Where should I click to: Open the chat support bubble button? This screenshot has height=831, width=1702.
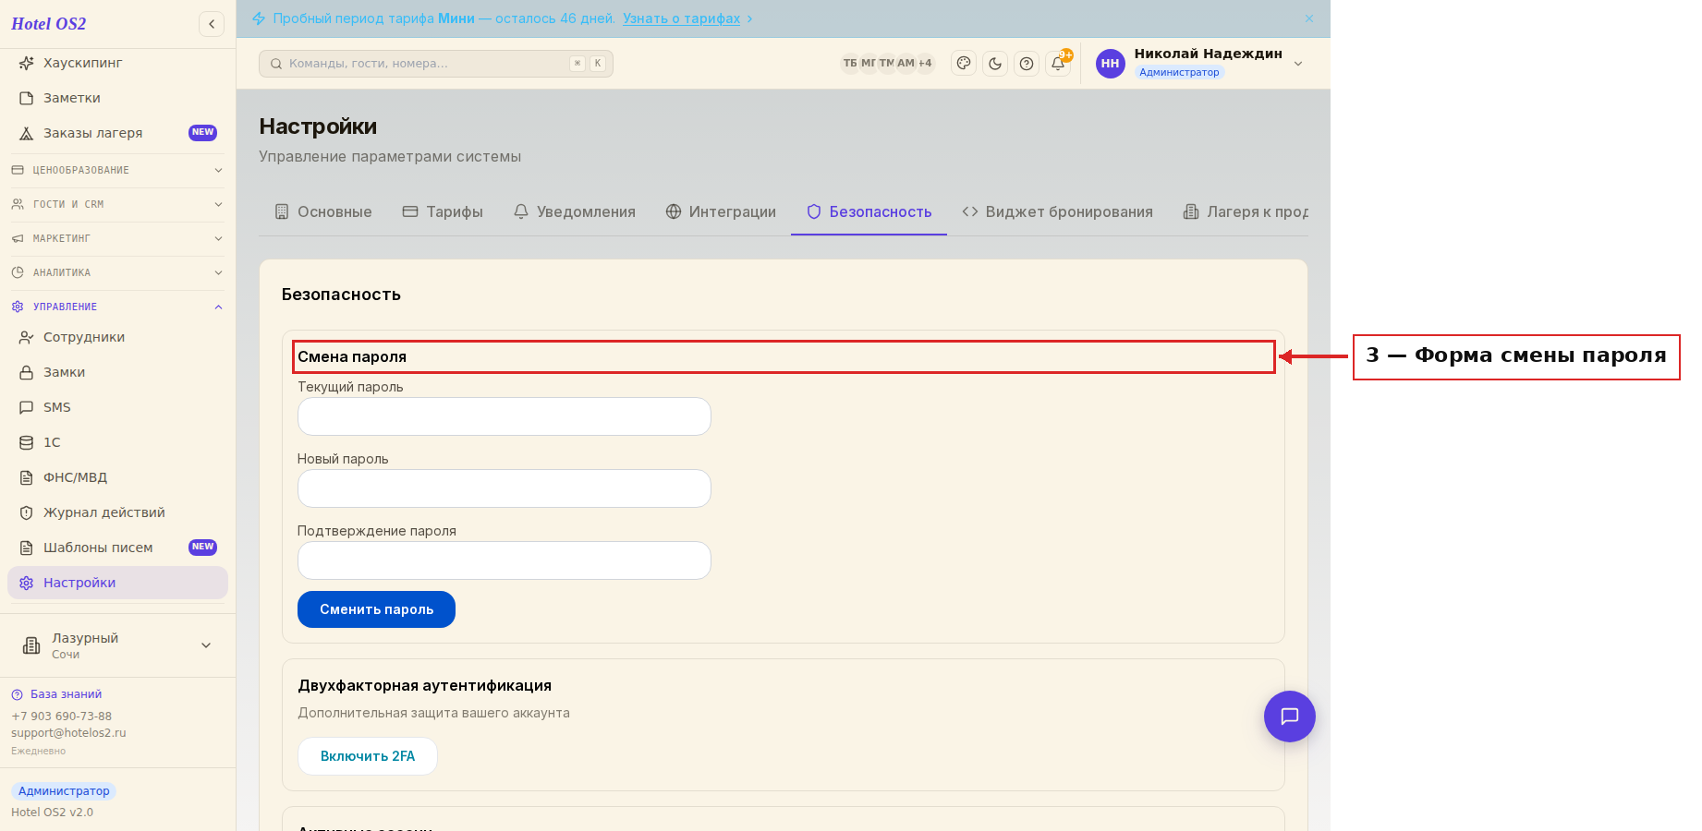coord(1290,717)
